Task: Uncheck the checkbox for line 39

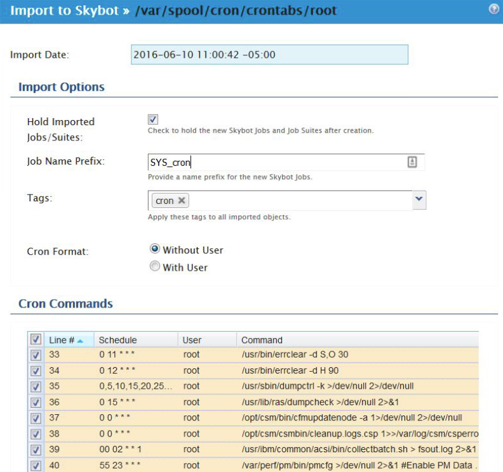Action: [36, 450]
